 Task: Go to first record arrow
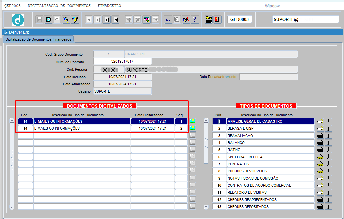pos(89,20)
